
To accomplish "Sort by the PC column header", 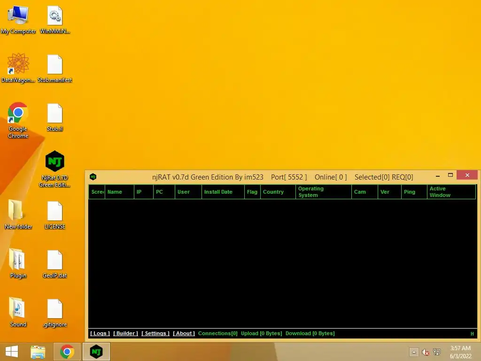I will click(164, 192).
